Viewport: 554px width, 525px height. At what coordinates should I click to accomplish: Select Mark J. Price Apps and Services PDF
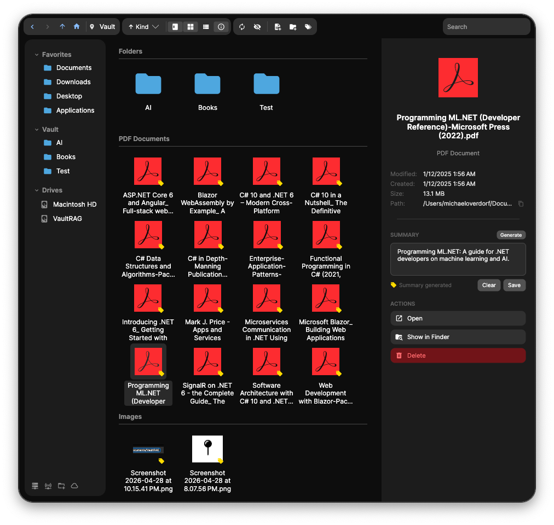tap(207, 299)
